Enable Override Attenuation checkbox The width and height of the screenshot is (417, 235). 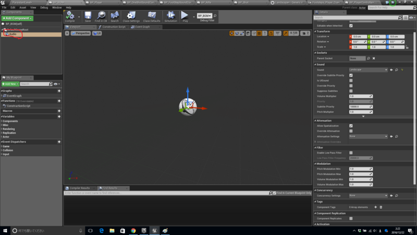click(x=351, y=131)
